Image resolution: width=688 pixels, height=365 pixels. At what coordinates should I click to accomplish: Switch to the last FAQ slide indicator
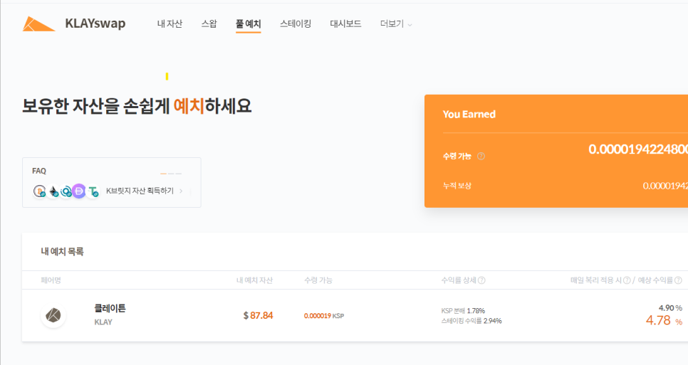click(x=179, y=174)
